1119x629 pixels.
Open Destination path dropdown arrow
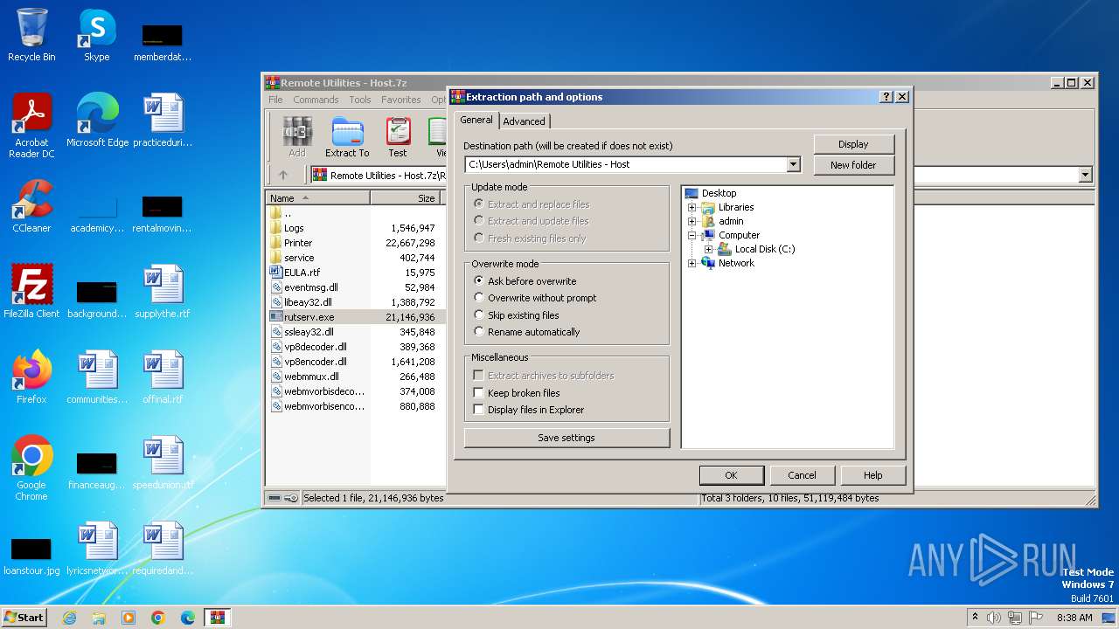tap(793, 164)
